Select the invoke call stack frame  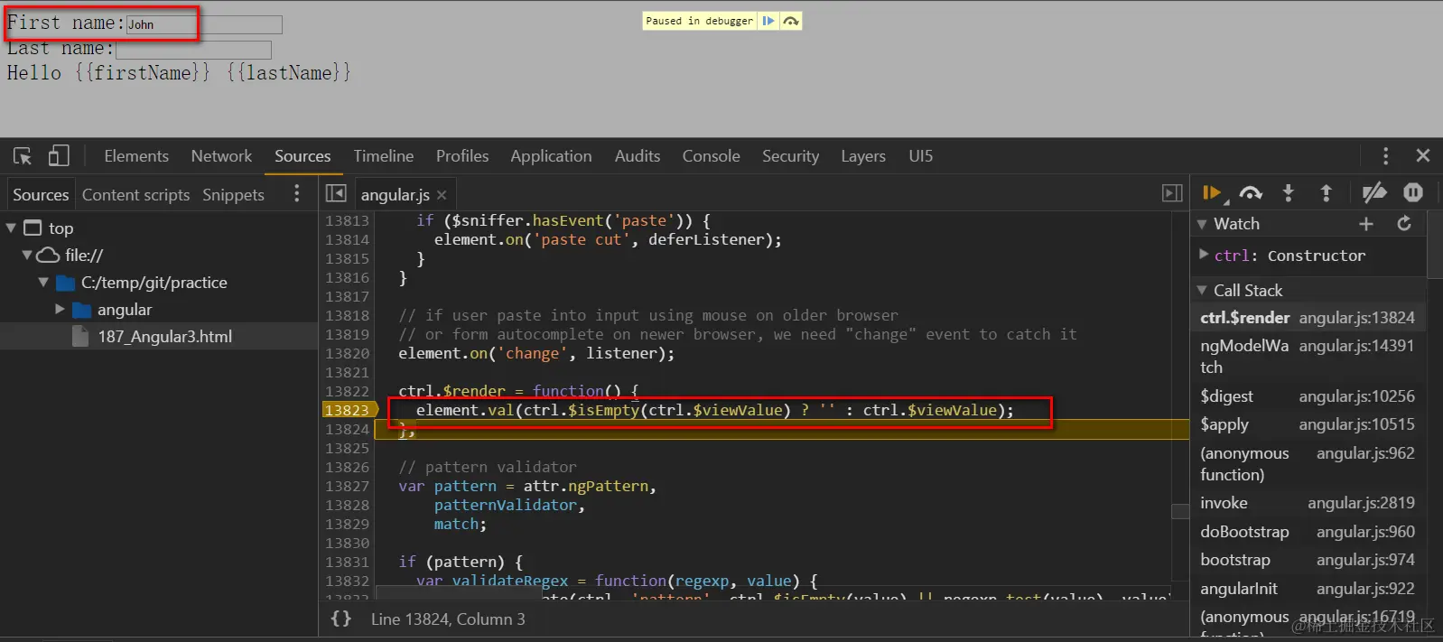(1308, 503)
